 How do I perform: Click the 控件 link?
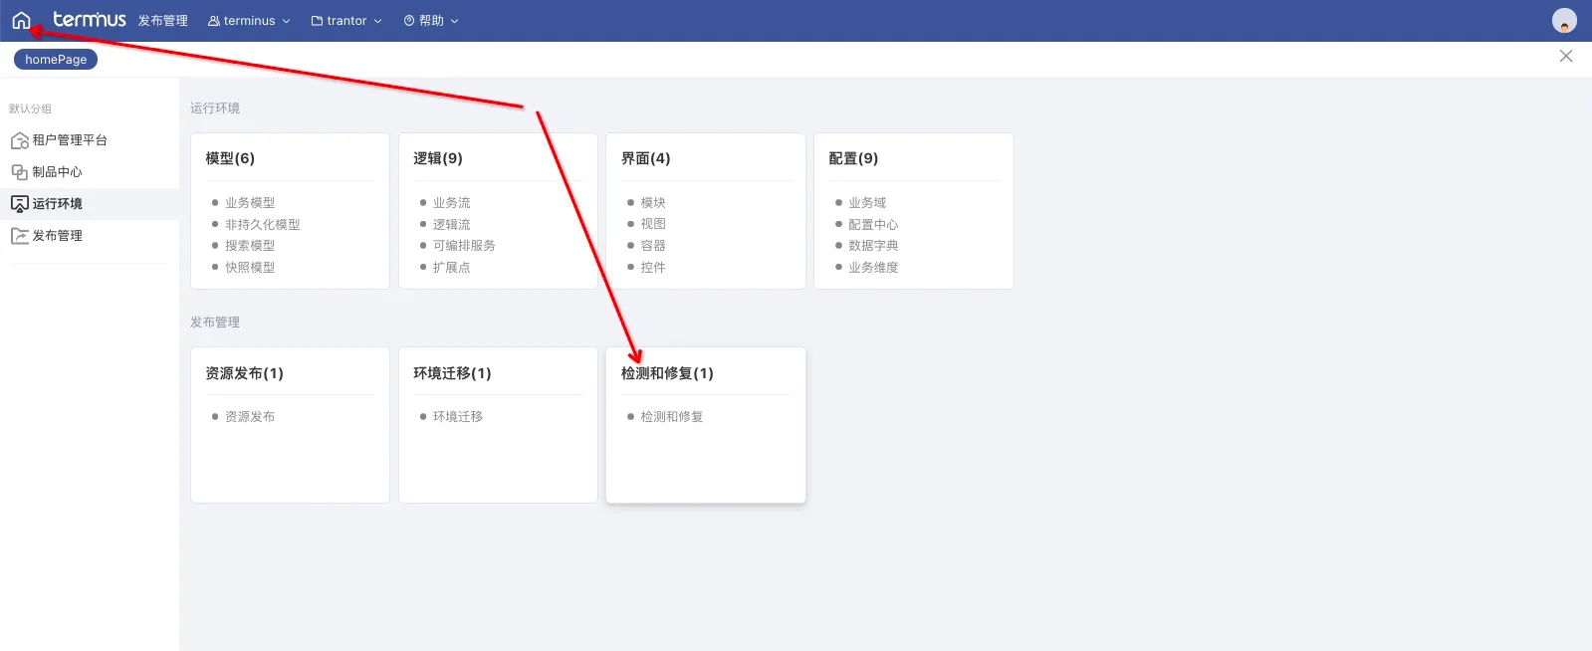(653, 268)
